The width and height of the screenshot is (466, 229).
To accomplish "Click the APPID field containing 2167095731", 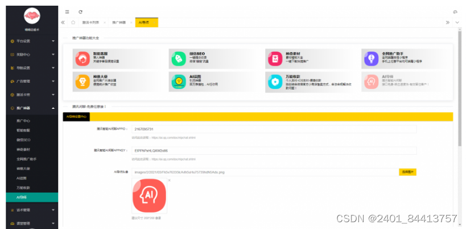I will click(274, 129).
